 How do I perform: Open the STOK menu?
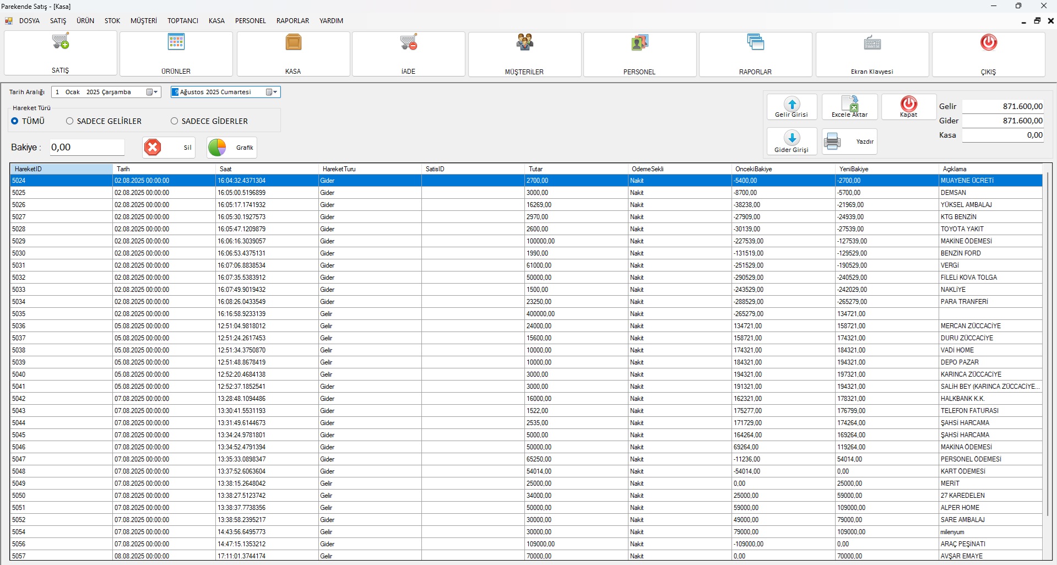[112, 21]
